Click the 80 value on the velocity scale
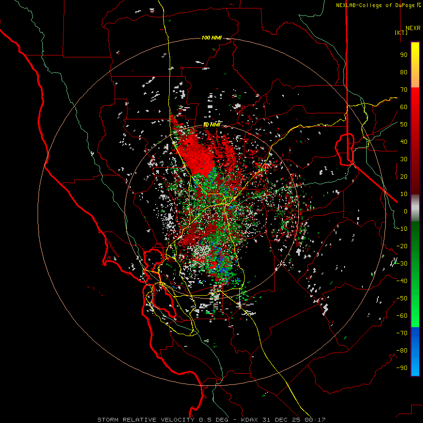The image size is (423, 423). click(404, 72)
